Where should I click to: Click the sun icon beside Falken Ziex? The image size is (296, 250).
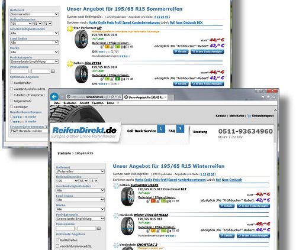tap(70, 64)
